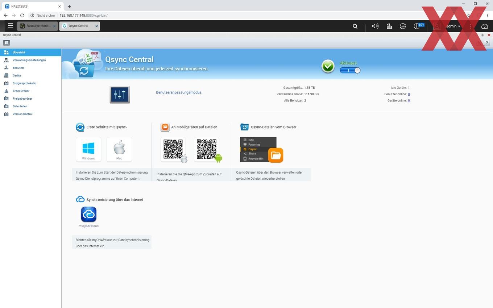Click An Mobilgeräten auf Dateien icon
This screenshot has width=493, height=308.
click(165, 127)
